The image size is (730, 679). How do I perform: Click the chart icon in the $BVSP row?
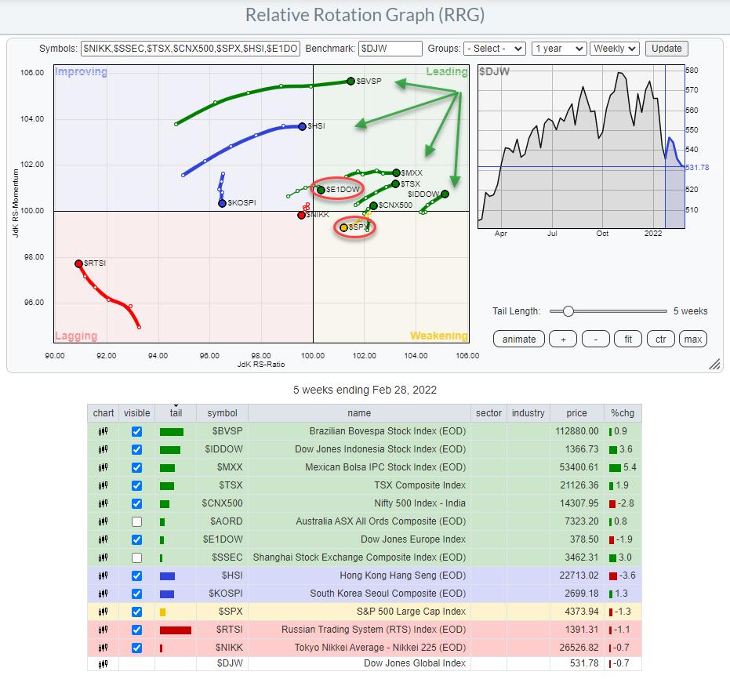pyautogui.click(x=103, y=431)
